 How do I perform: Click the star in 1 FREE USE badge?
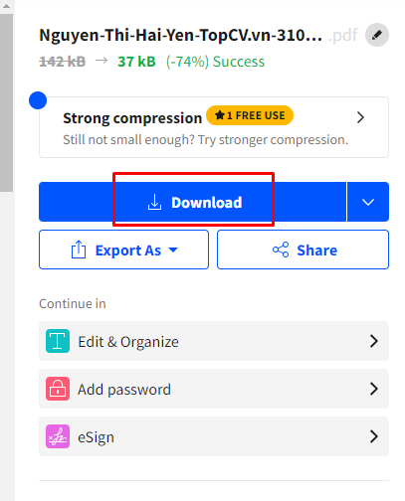pos(220,115)
